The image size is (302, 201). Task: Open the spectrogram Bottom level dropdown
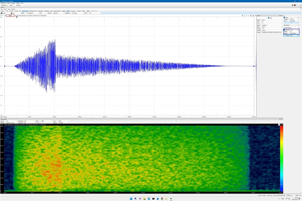tap(63, 123)
